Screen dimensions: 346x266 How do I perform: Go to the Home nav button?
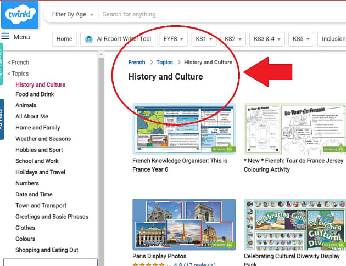64,39
